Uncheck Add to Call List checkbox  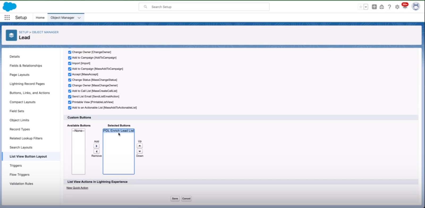70,91
